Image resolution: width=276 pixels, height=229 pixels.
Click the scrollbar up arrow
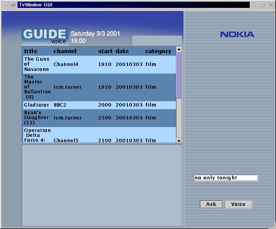tap(179, 49)
